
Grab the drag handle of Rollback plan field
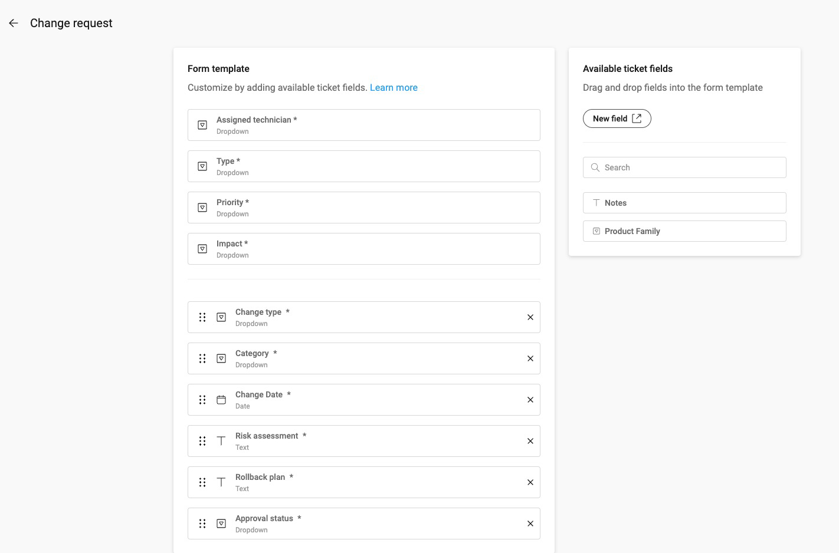click(202, 482)
